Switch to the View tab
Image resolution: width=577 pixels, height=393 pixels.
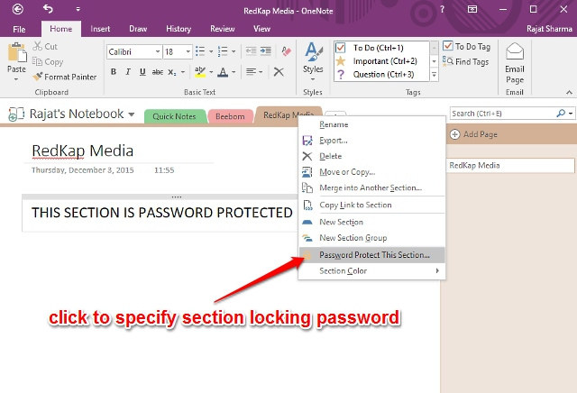[x=261, y=29]
